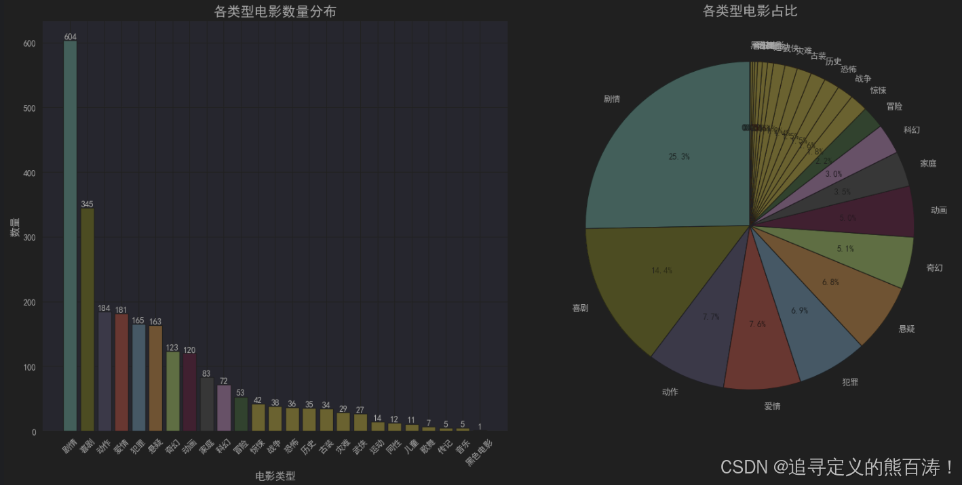This screenshot has width=962, height=485.
Task: Select the 动作 label below the pie chart
Action: click(670, 392)
